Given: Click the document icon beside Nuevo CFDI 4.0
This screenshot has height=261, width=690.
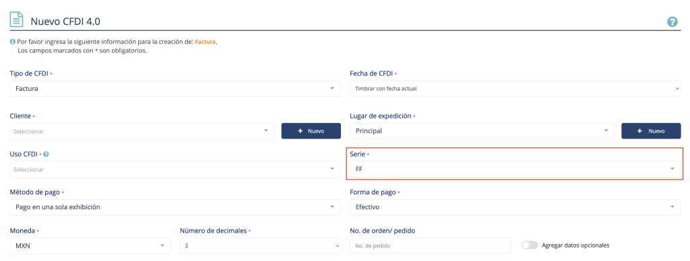Looking at the screenshot, I should click(16, 20).
